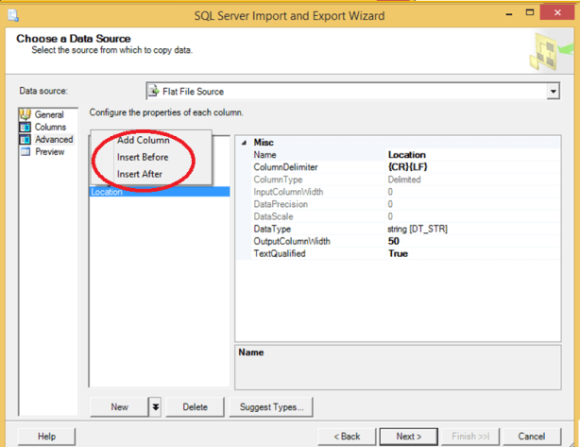Screen dimensions: 580x447
Task: Open the Help button
Action: tap(46, 437)
